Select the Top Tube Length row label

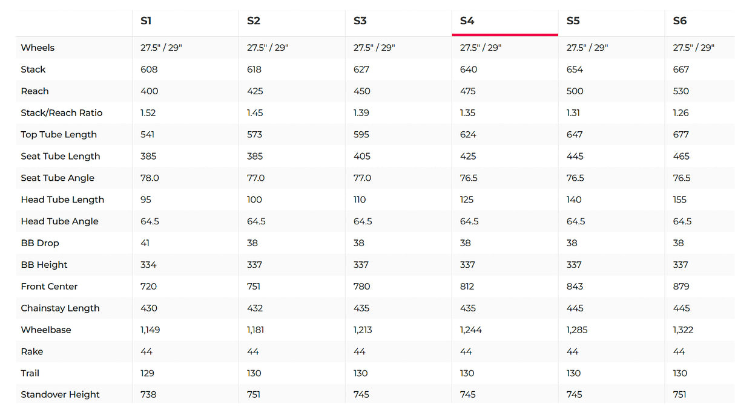[x=59, y=135]
